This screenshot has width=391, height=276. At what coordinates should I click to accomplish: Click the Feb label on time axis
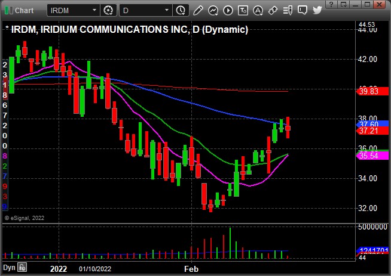tap(191, 269)
